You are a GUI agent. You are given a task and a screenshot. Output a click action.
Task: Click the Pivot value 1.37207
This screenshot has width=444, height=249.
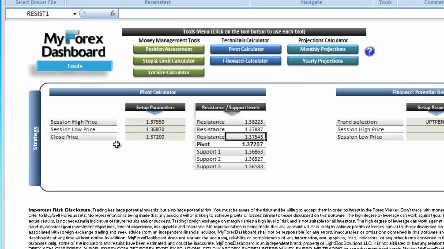click(253, 144)
